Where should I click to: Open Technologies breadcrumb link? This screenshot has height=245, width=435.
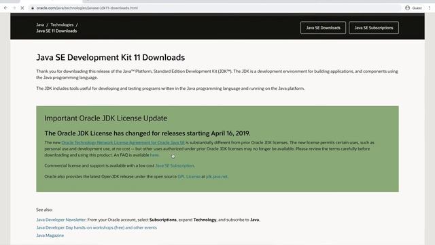[62, 24]
